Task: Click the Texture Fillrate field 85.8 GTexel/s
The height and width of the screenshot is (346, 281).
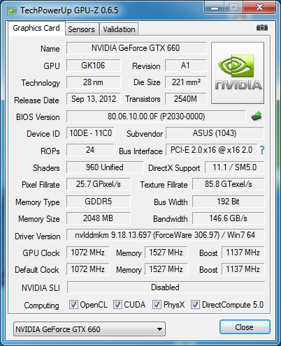Action: [229, 184]
